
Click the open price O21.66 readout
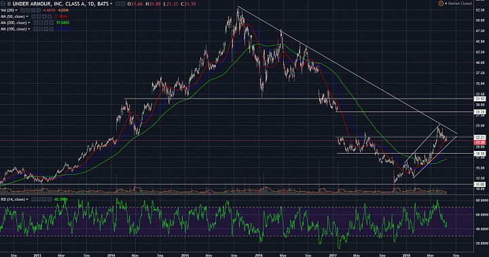135,4
